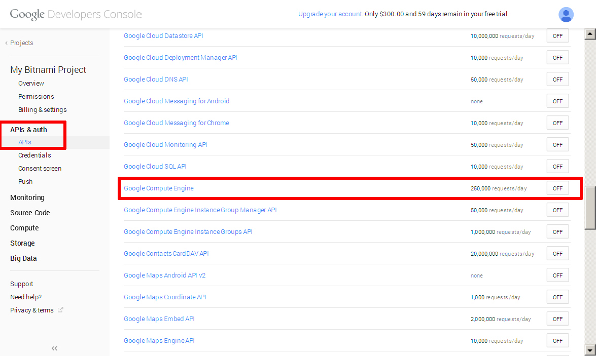Viewport: 596px width, 356px height.
Task: Expand the Monitoring section in sidebar
Action: pyautogui.click(x=27, y=197)
